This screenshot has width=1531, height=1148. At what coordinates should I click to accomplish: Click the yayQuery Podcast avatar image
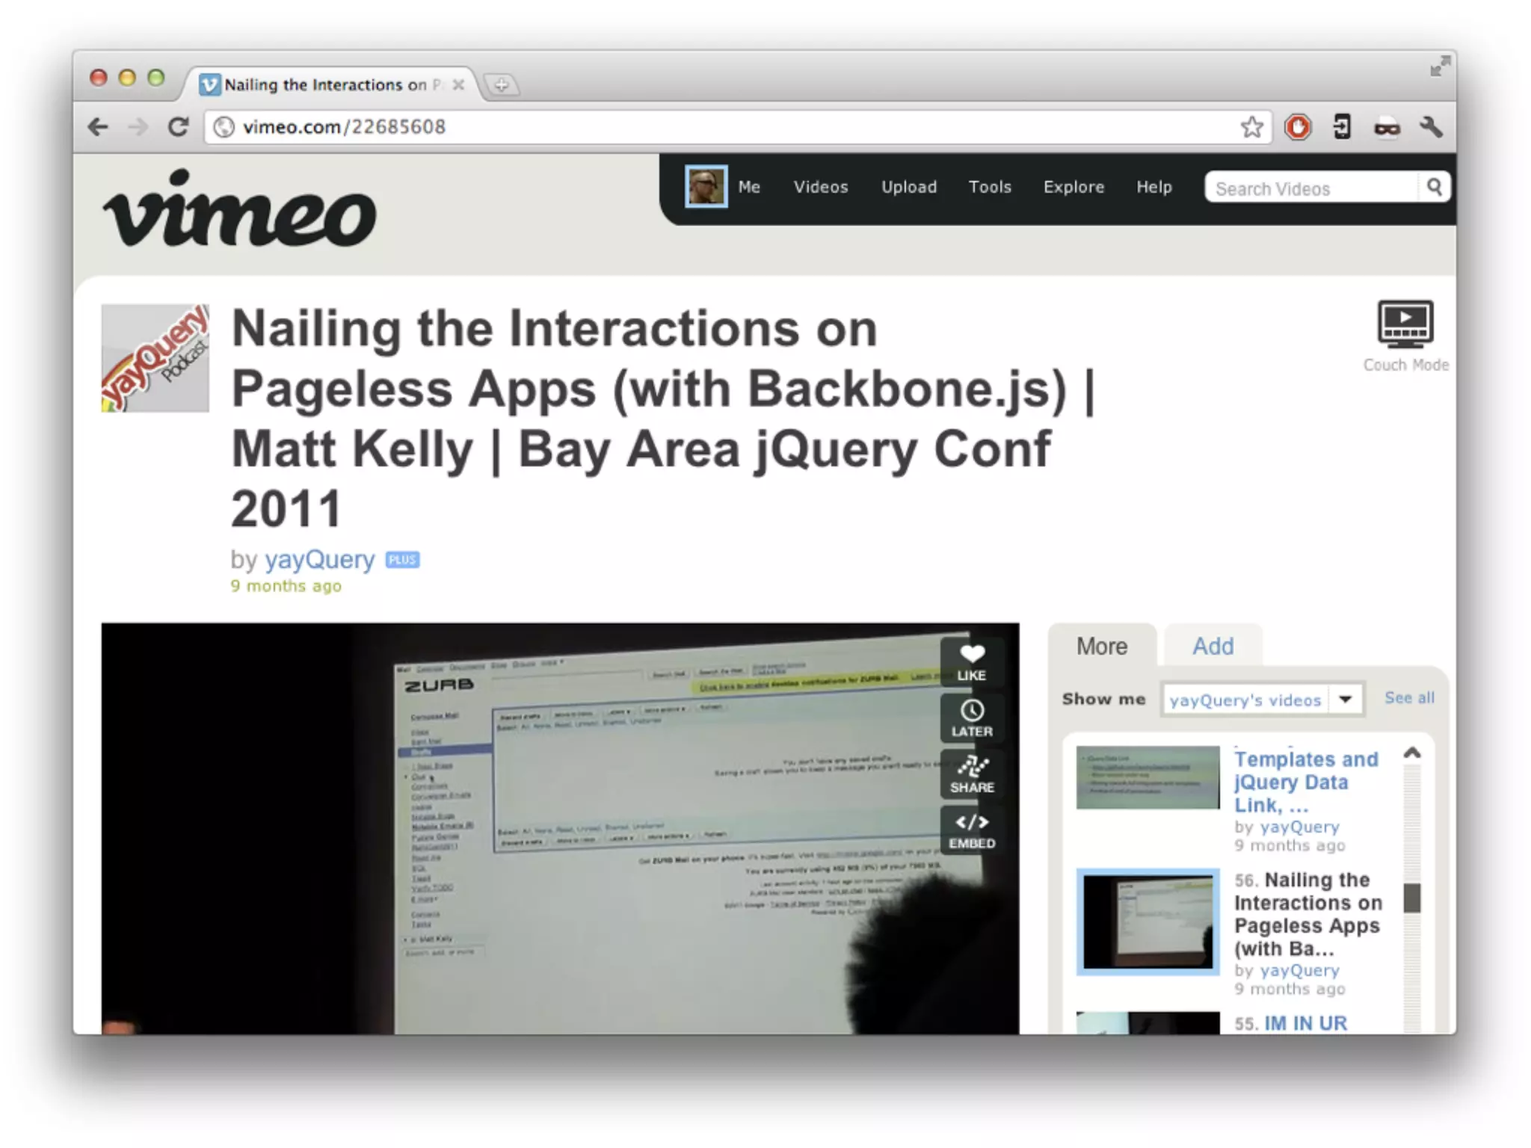coord(155,358)
